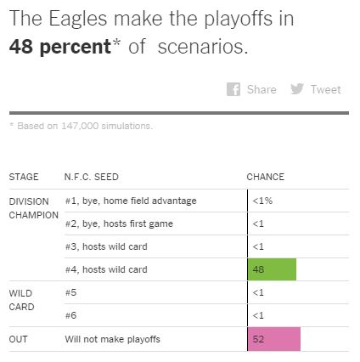Click the '#3, hosts wild card' row
The image size is (360, 362).
click(x=206, y=246)
